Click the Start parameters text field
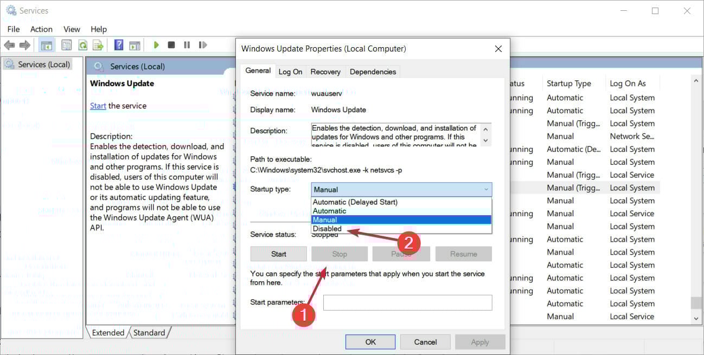 [408, 302]
